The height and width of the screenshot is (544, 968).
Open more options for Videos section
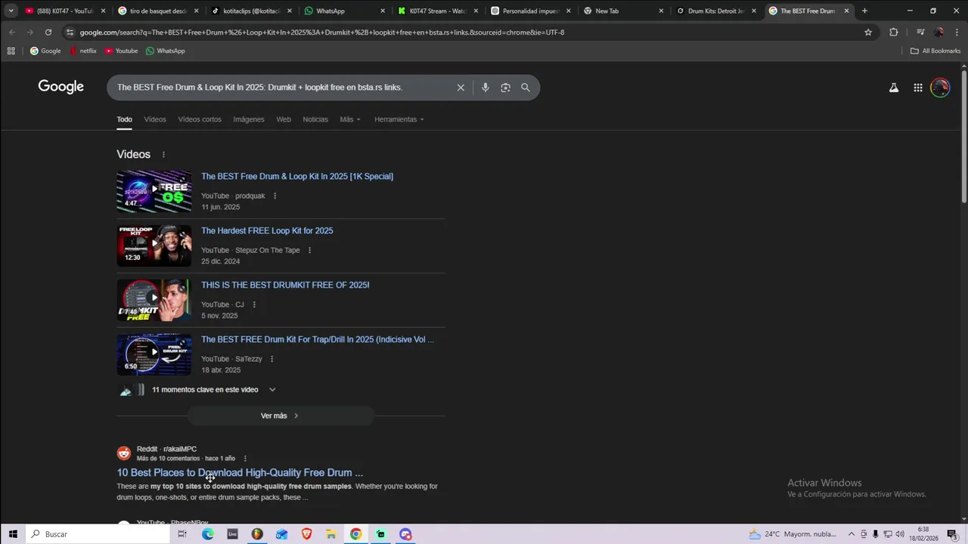163,155
